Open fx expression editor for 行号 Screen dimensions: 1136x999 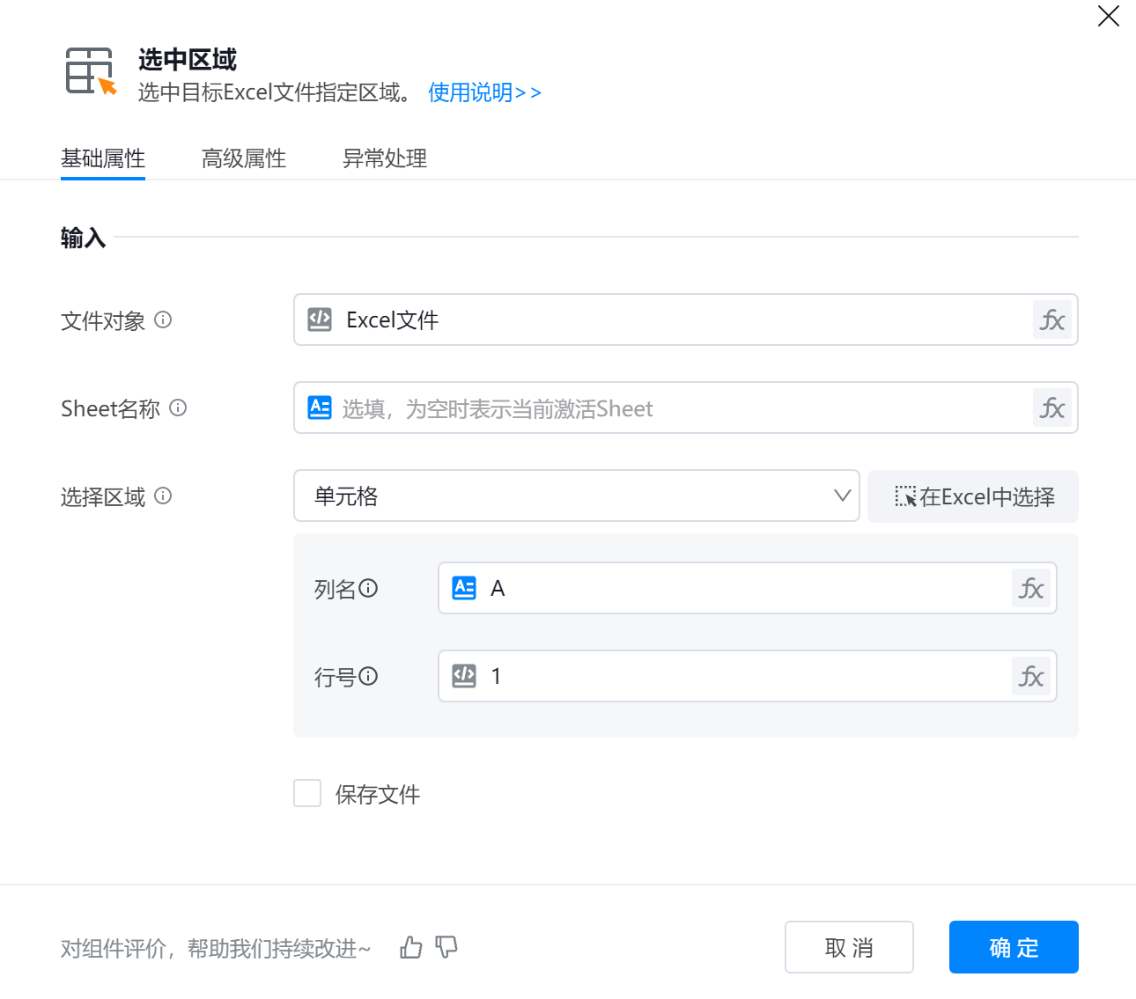tap(1031, 677)
